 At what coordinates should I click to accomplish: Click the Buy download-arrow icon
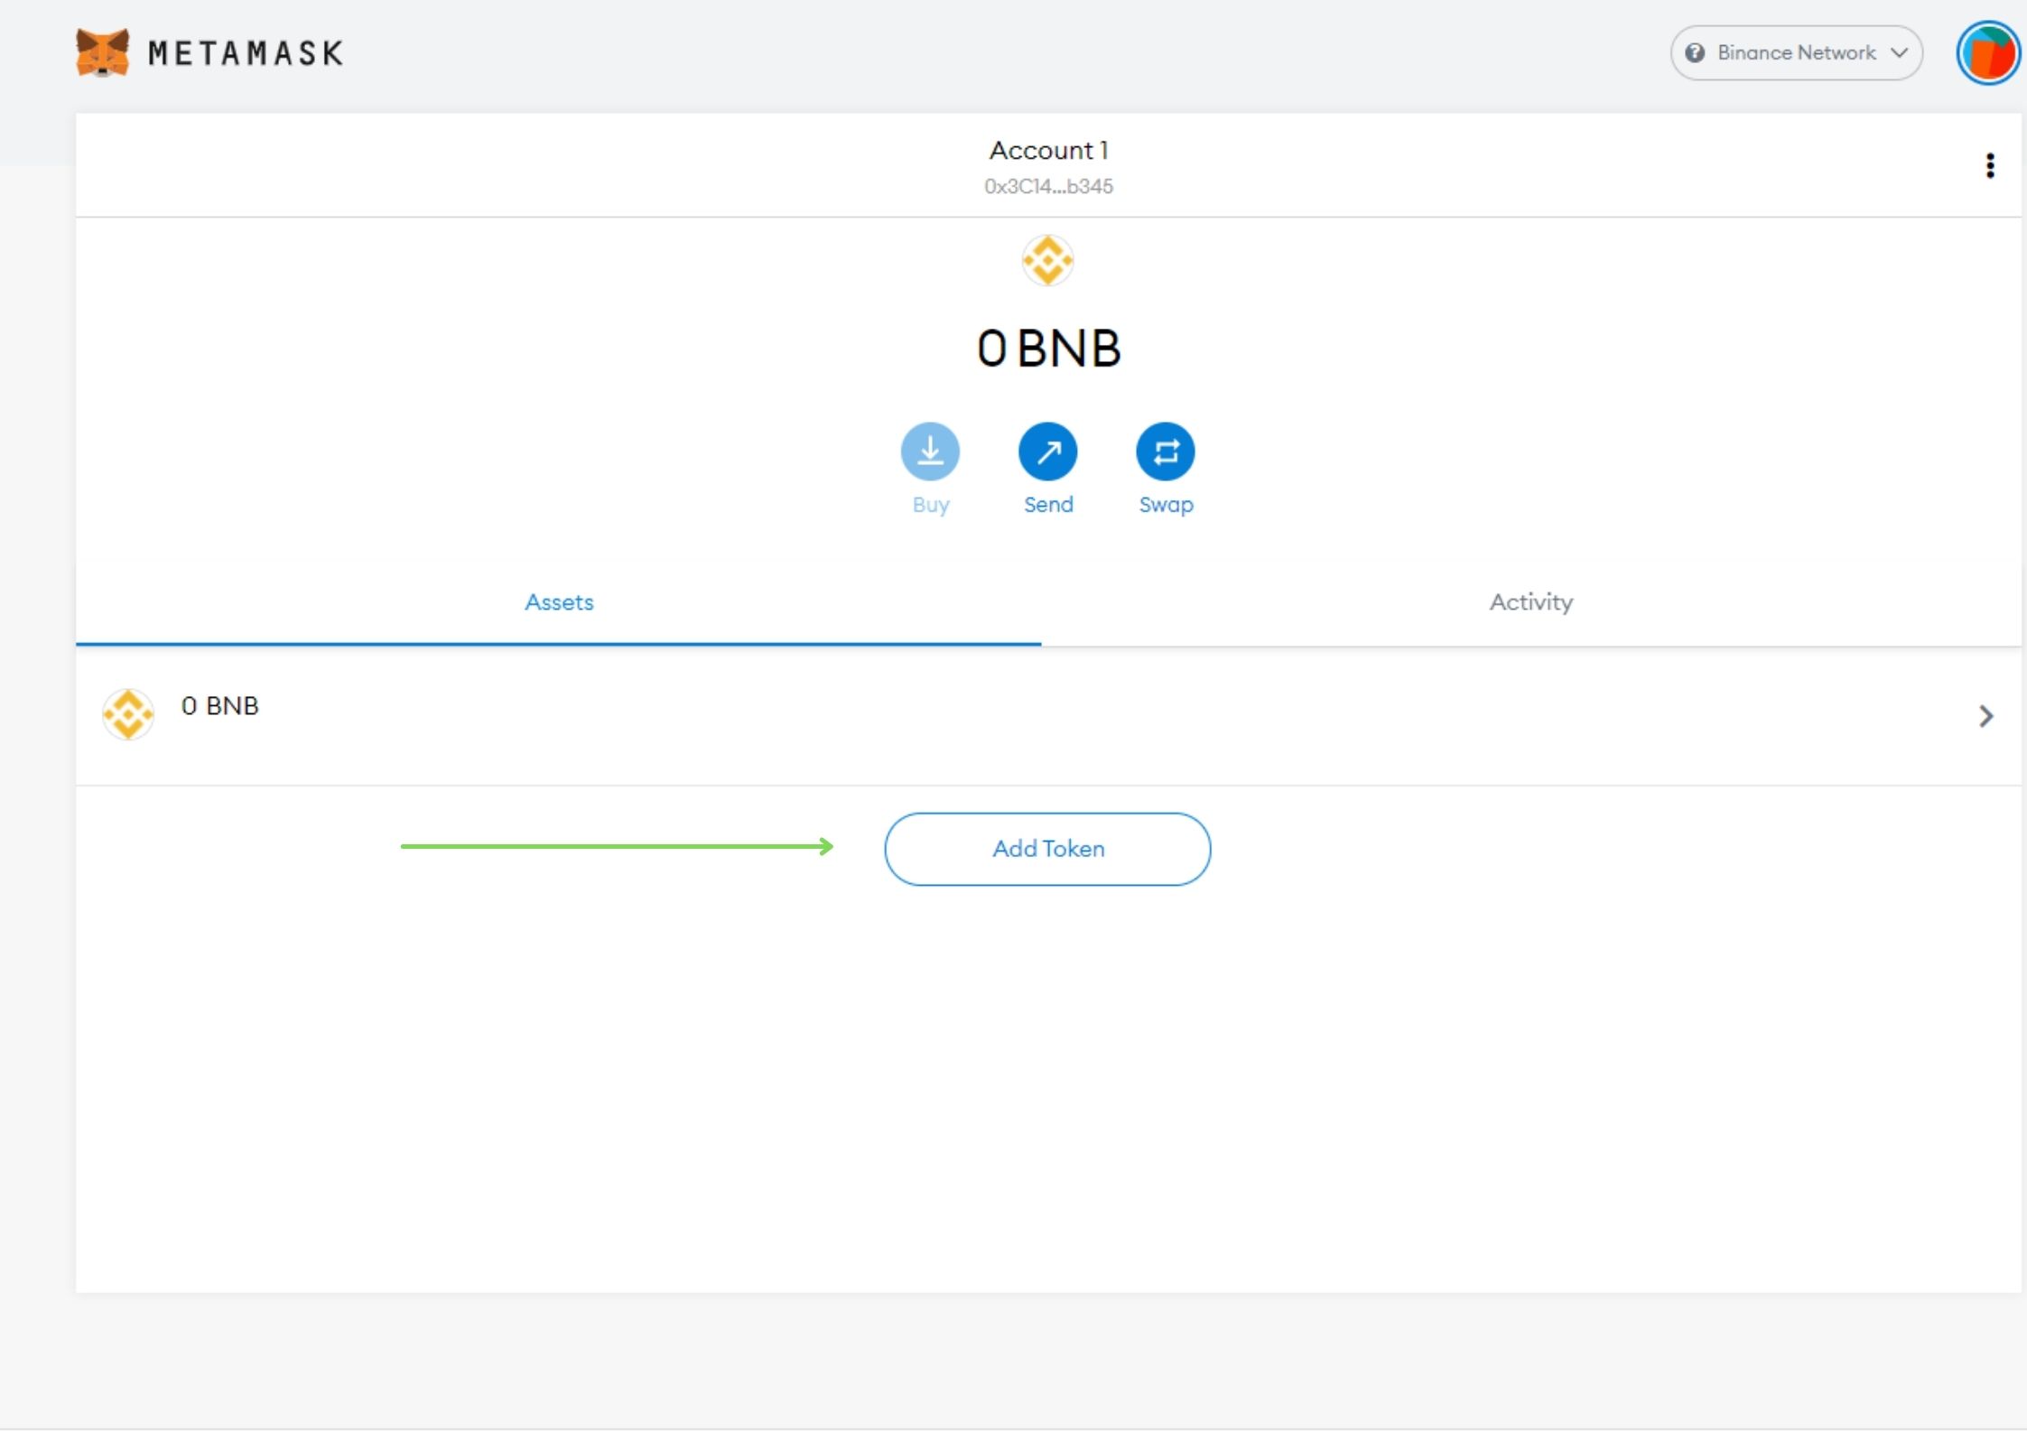click(x=930, y=451)
